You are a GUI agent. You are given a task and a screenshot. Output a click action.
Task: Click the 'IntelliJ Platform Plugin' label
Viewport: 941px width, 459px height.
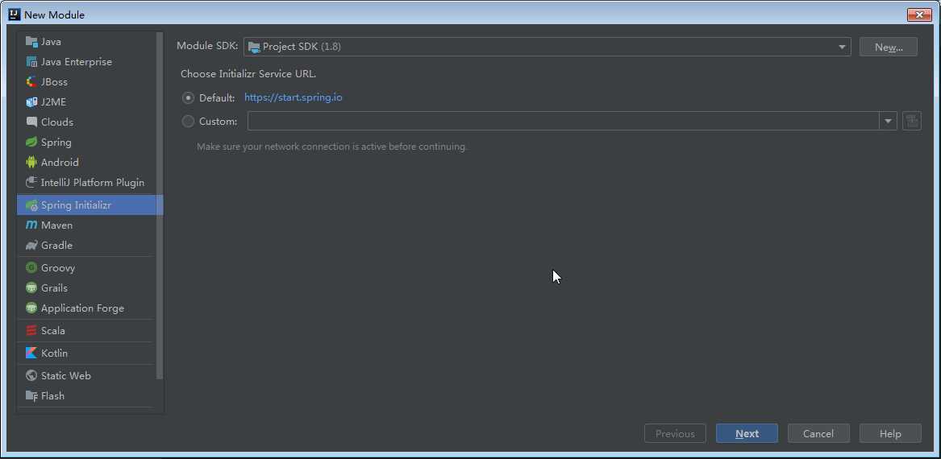(x=93, y=182)
